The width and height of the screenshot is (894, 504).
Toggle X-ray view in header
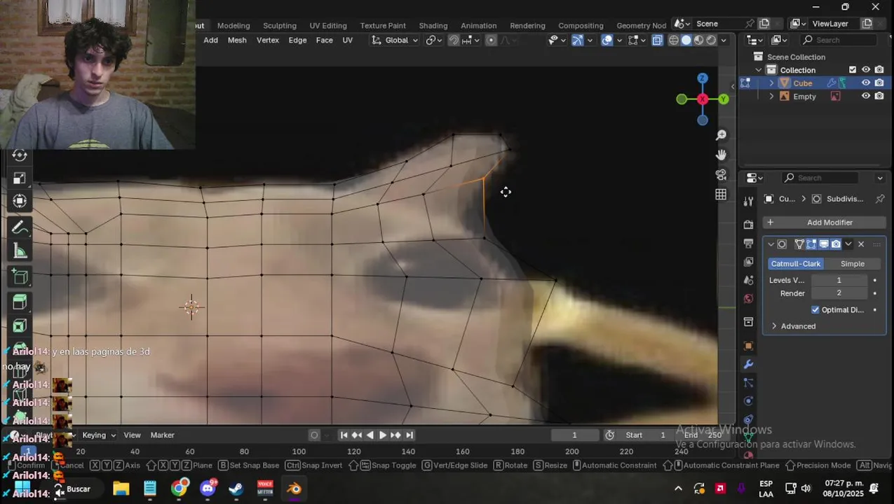pos(657,40)
